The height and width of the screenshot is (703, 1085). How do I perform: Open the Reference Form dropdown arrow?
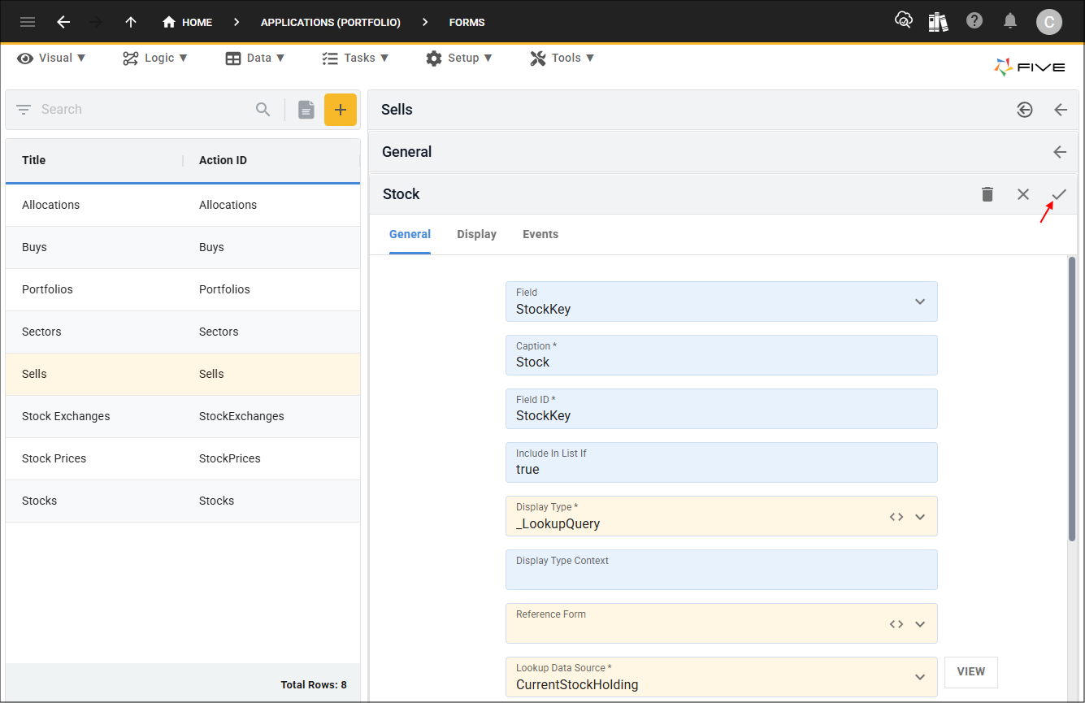(x=920, y=624)
